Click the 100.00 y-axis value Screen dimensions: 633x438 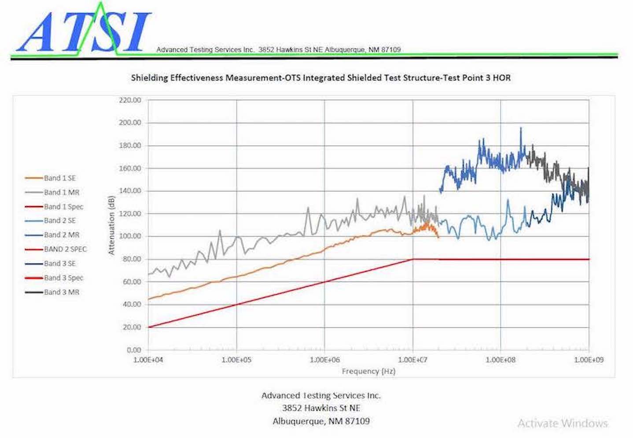[x=130, y=236]
